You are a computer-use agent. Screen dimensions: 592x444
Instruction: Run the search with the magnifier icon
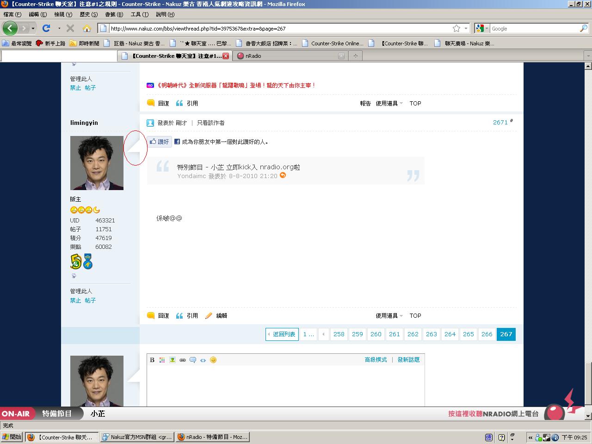coord(583,28)
